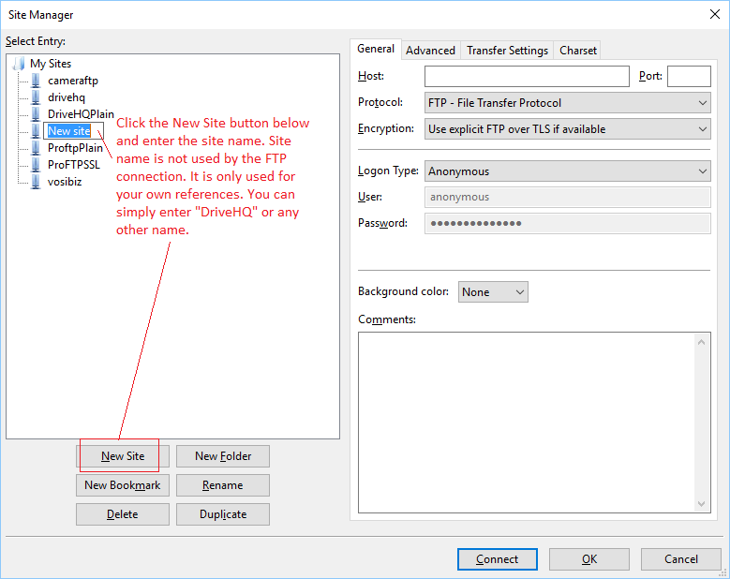Click the DriveHQPlain site icon
Image resolution: width=730 pixels, height=579 pixels.
click(x=37, y=114)
